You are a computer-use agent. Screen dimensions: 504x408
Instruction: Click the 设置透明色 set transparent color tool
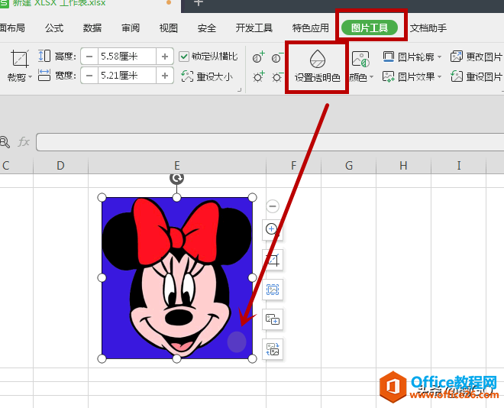tap(317, 66)
